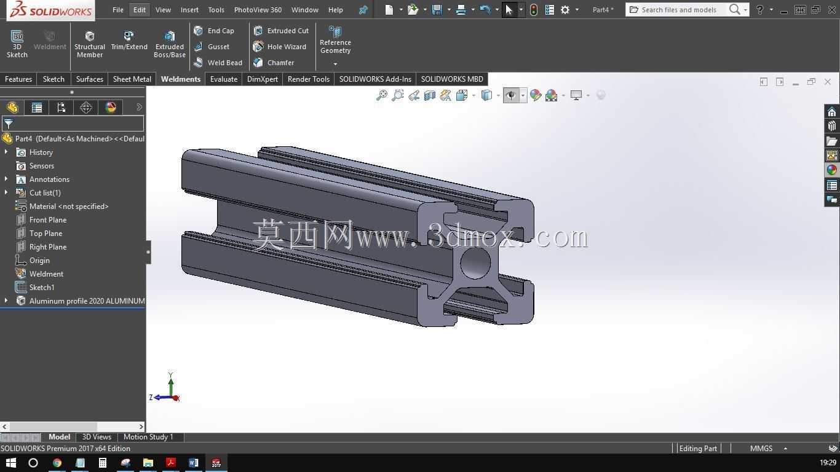840x472 pixels.
Task: Open the 3D Views tab
Action: point(97,437)
